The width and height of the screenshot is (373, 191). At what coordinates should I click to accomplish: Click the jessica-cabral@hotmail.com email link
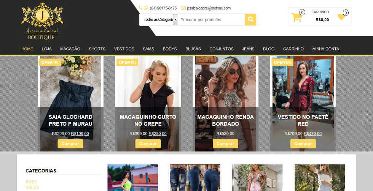pos(209,8)
